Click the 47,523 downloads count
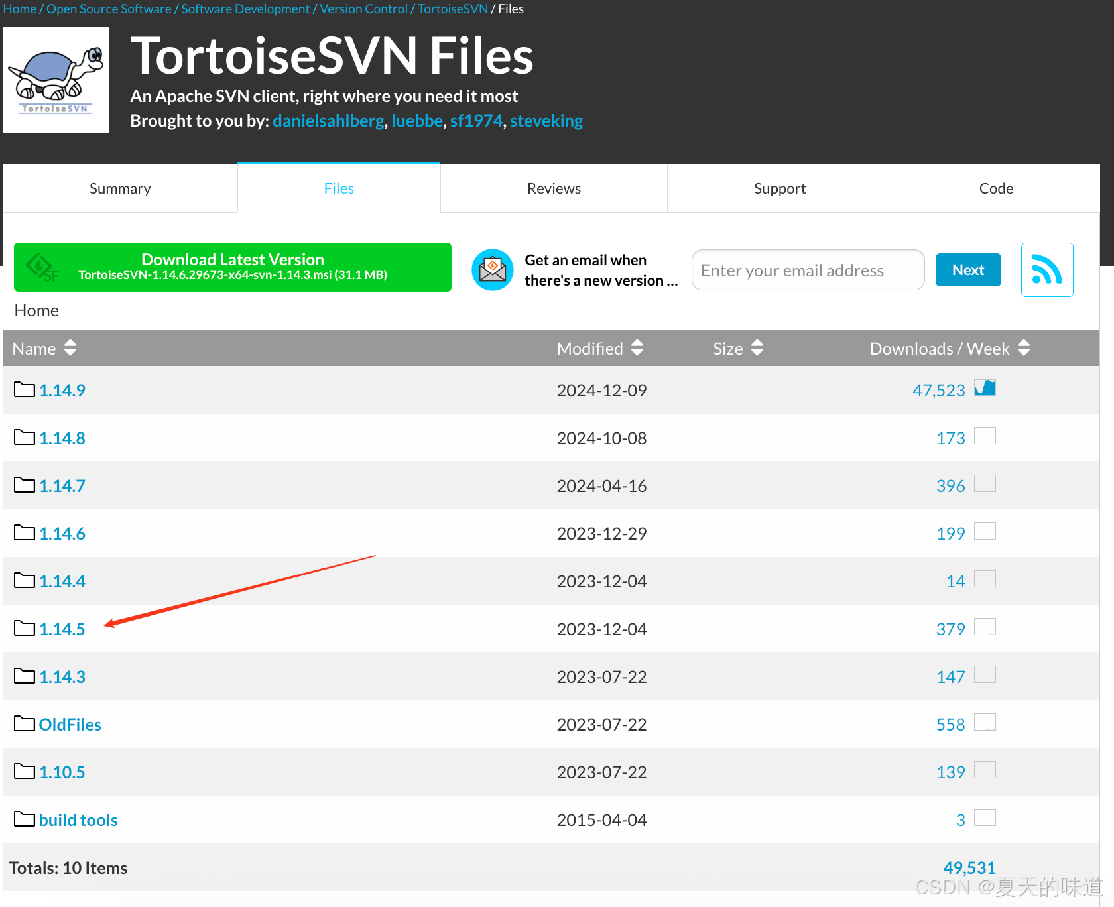Viewport: 1114px width, 907px height. (939, 390)
